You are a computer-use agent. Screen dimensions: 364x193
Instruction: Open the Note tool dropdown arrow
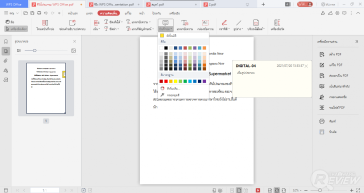pos(171,29)
